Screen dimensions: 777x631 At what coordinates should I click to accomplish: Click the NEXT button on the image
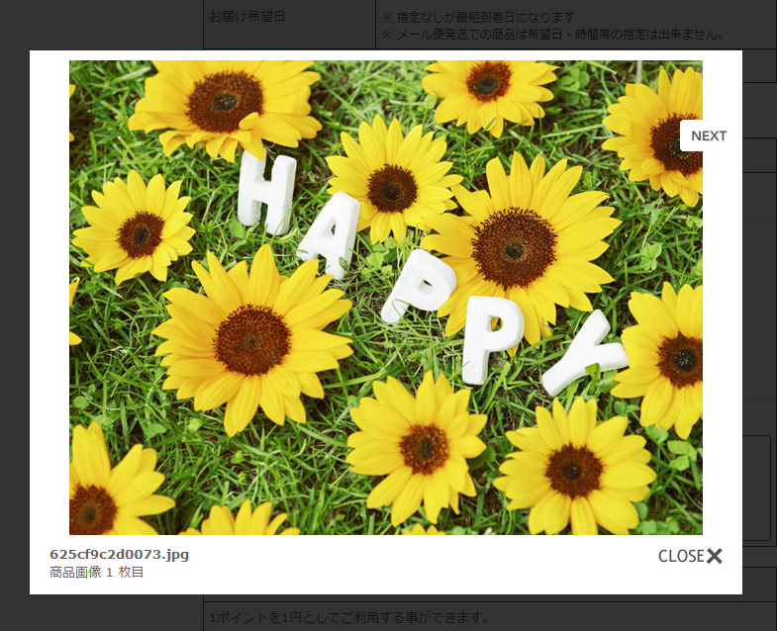click(708, 135)
